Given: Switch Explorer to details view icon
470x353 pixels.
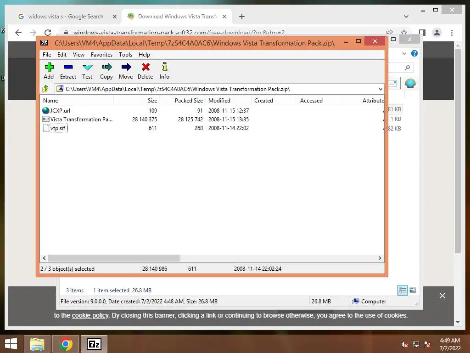Looking at the screenshot, I should [x=402, y=290].
